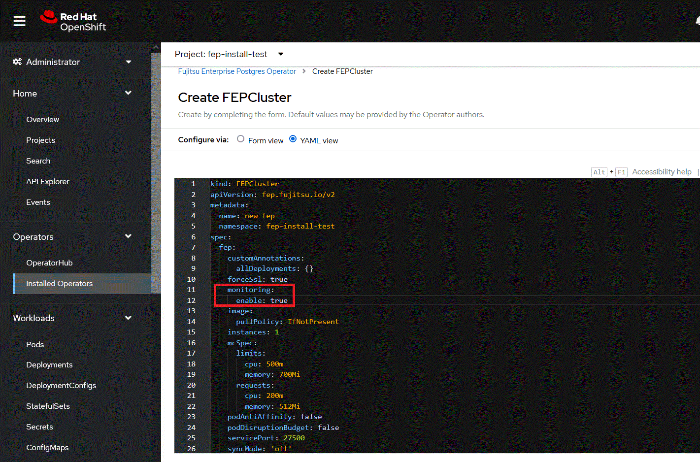The width and height of the screenshot is (700, 462).
Task: Click the Red Hat OpenShift logo
Action: tap(73, 21)
